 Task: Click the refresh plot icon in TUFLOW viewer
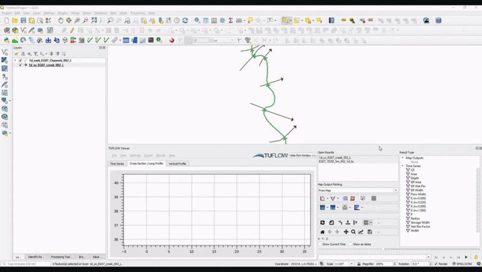[x=322, y=223]
